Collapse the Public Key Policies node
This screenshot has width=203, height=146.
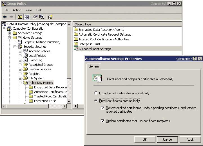pyautogui.click(x=20, y=83)
